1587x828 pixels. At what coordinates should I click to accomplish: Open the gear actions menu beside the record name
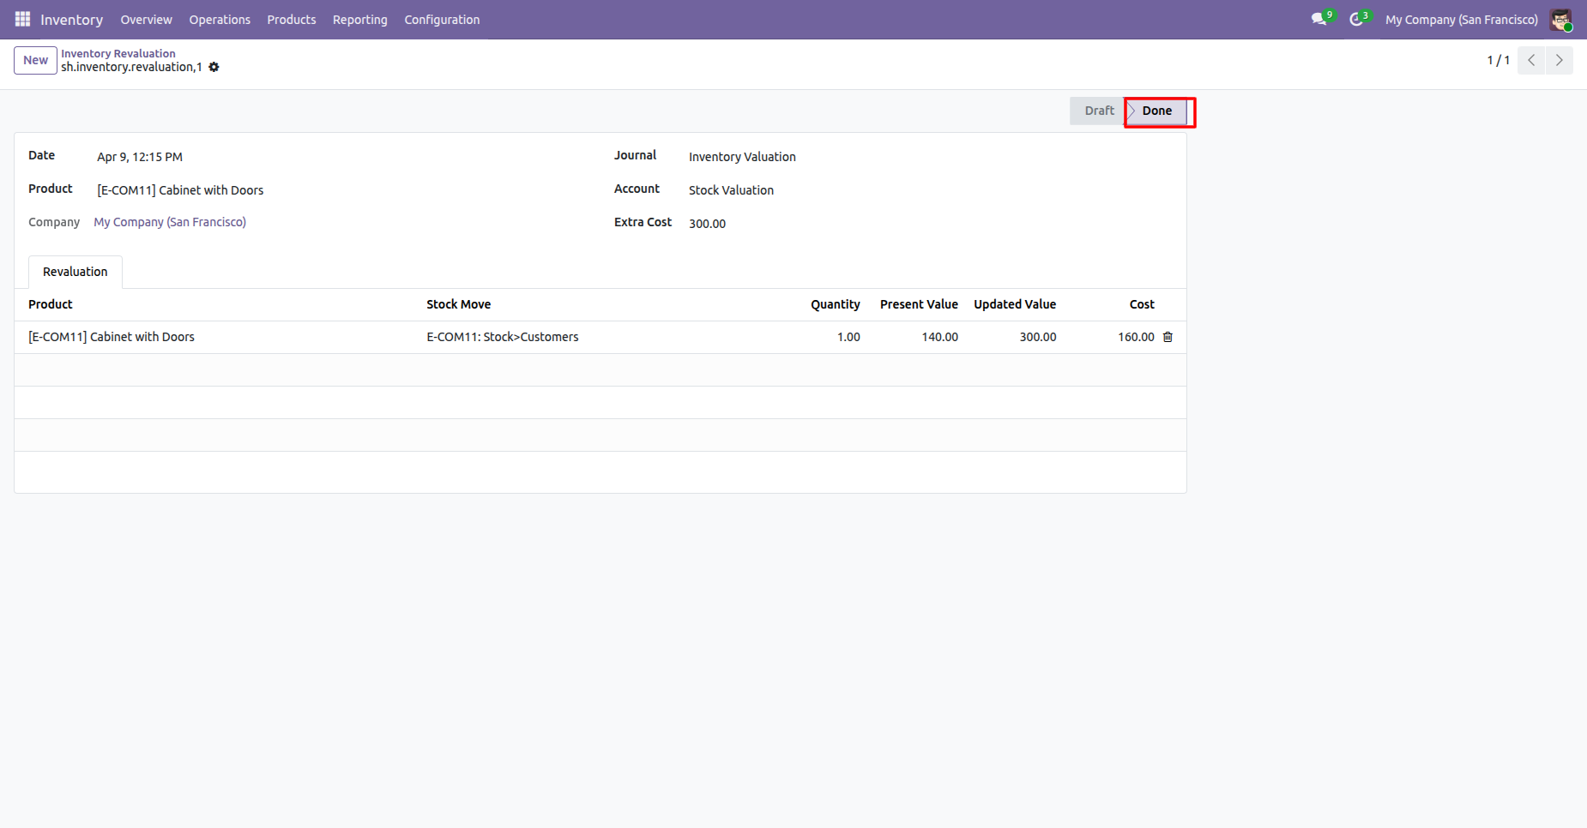[x=214, y=67]
